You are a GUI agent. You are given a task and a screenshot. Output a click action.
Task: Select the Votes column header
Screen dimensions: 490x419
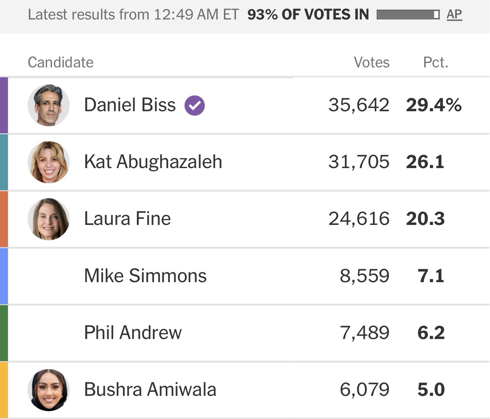(371, 63)
